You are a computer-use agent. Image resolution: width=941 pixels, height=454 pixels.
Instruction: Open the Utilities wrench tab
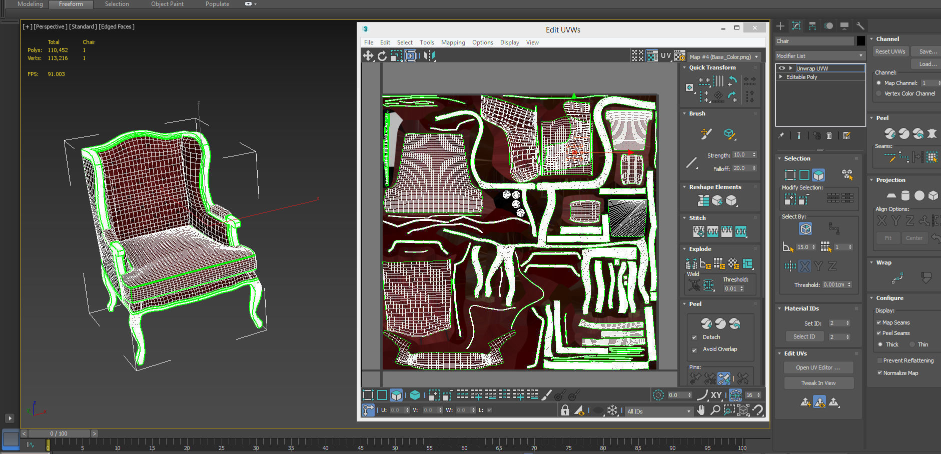coord(860,26)
